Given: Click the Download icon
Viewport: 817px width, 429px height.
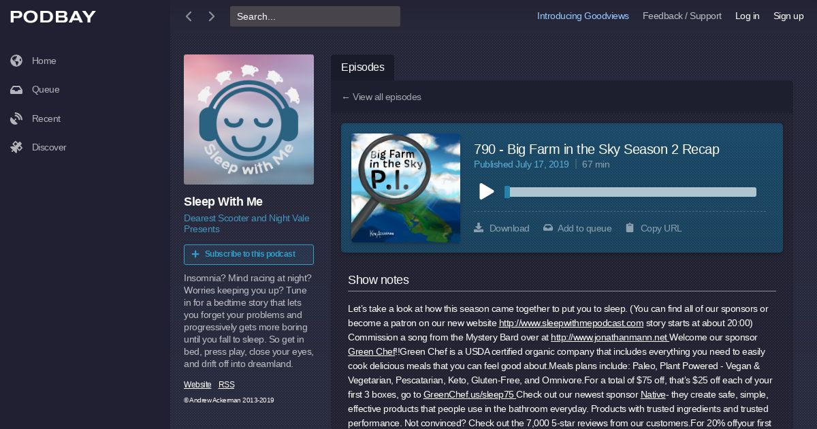Looking at the screenshot, I should (x=479, y=228).
